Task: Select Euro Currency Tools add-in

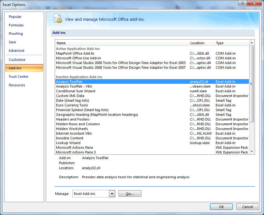Action: coord(152,105)
